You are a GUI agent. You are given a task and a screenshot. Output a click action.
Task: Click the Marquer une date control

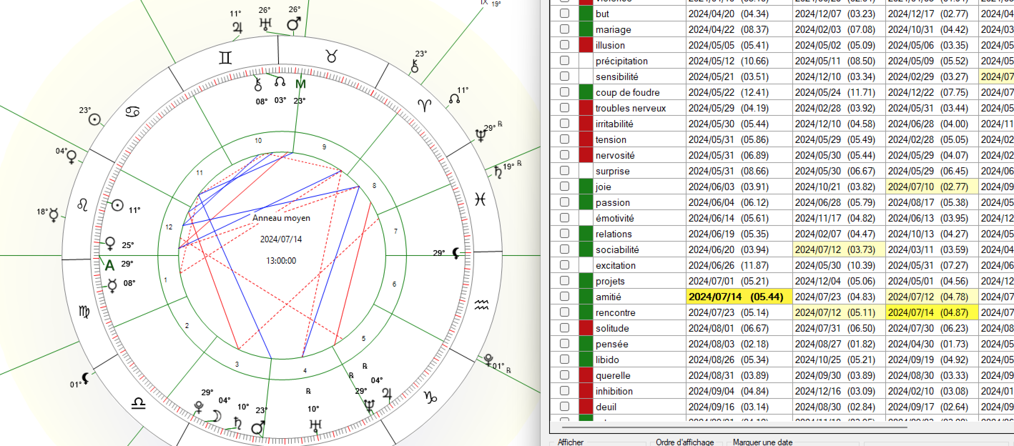tap(761, 442)
